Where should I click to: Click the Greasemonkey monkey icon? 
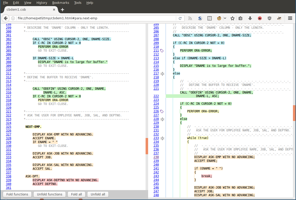click(219, 18)
